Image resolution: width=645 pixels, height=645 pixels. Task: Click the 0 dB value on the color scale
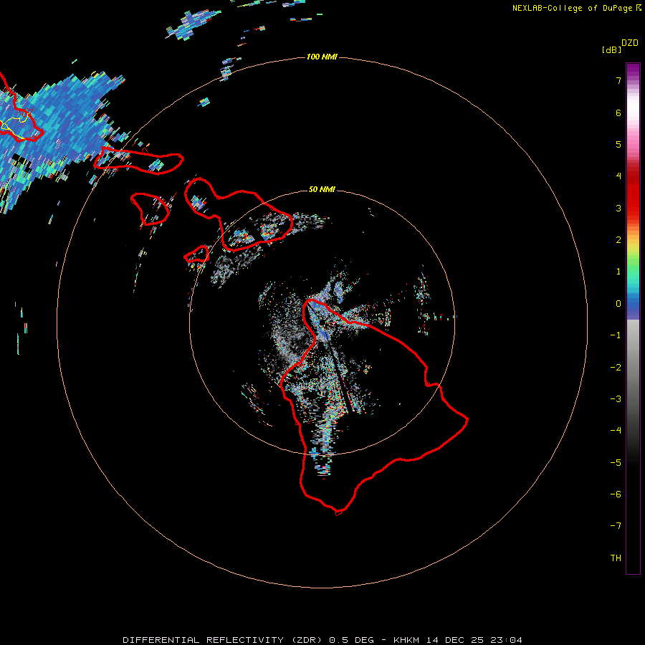pyautogui.click(x=618, y=304)
